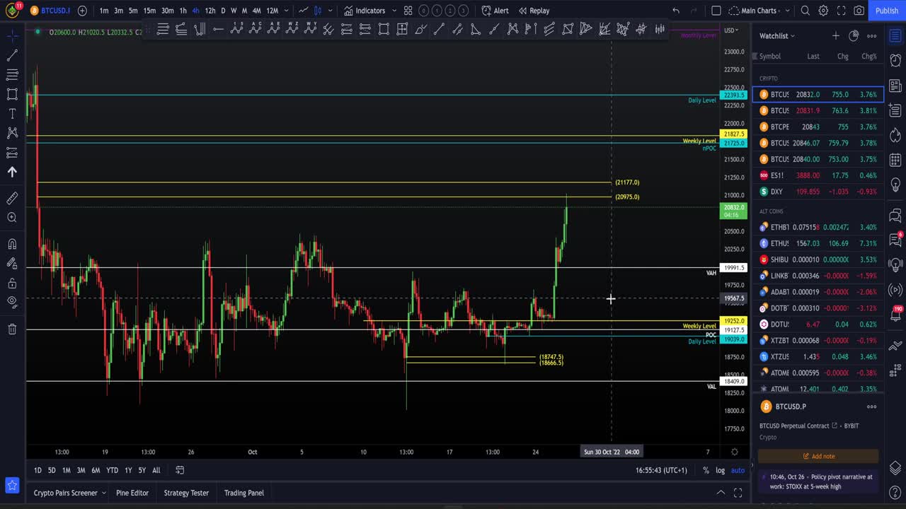Select the arrow up icon tool
The width and height of the screenshot is (906, 509).
(x=12, y=172)
